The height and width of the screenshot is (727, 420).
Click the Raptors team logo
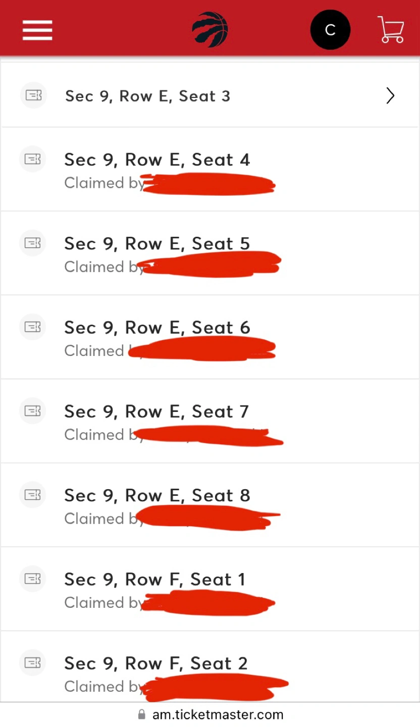click(x=210, y=30)
